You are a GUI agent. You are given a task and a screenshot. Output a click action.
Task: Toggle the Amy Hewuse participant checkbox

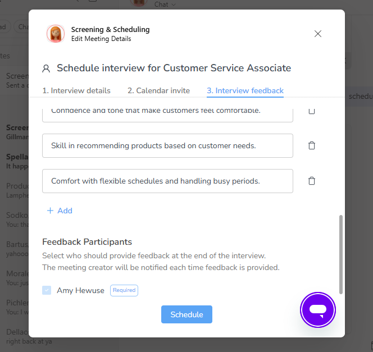point(47,290)
